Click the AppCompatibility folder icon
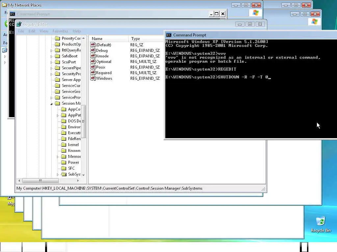This screenshot has height=252, width=337. (64, 109)
